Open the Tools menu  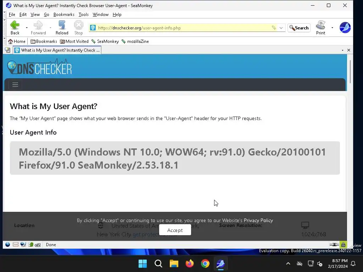[84, 14]
